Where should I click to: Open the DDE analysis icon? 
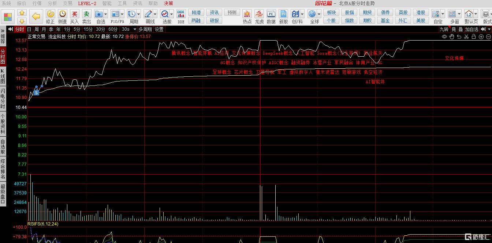181,14
